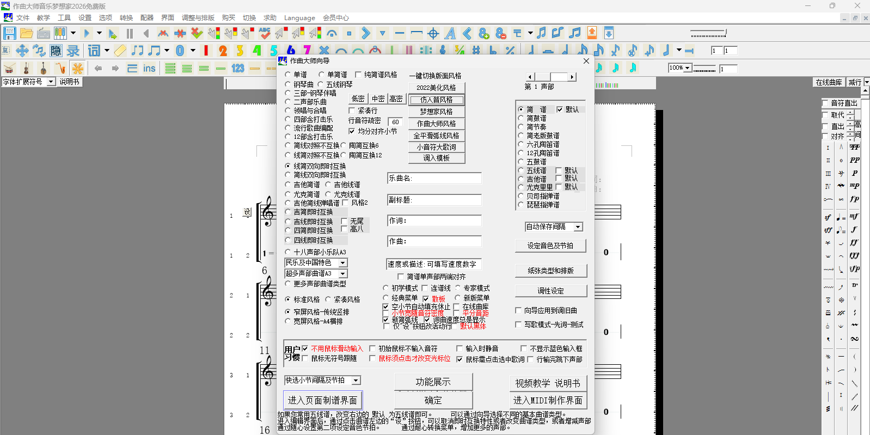Click the 乐曲名 input field

coord(434,179)
